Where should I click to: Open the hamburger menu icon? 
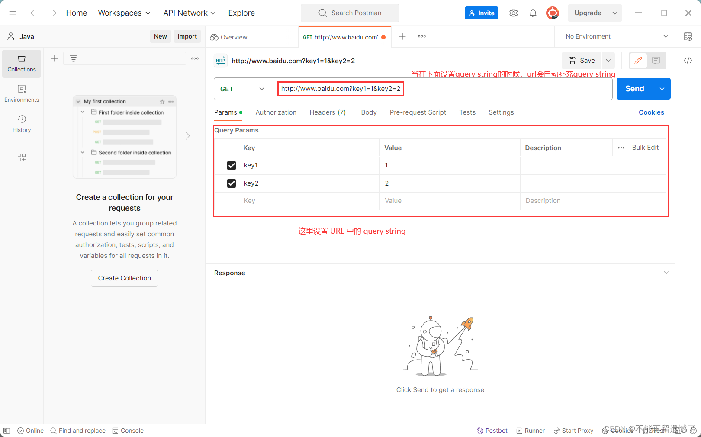pos(13,13)
